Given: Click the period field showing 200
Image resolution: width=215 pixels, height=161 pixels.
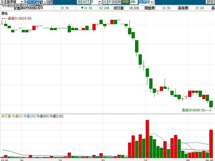Looking at the screenshot, I should coord(134,2).
